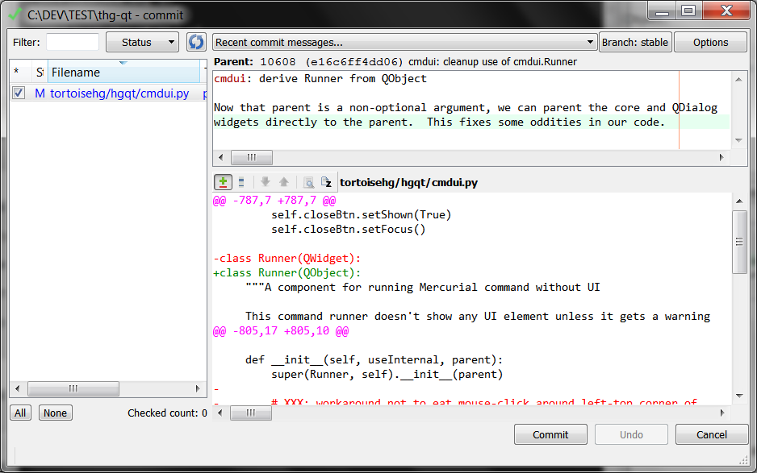
Task: Click the asterisk column header
Action: [x=16, y=73]
